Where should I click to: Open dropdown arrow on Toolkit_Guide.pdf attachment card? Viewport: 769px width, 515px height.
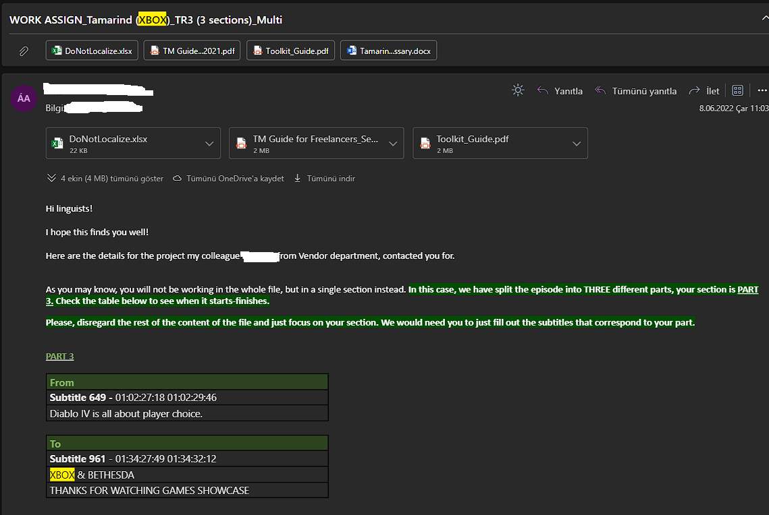(577, 144)
